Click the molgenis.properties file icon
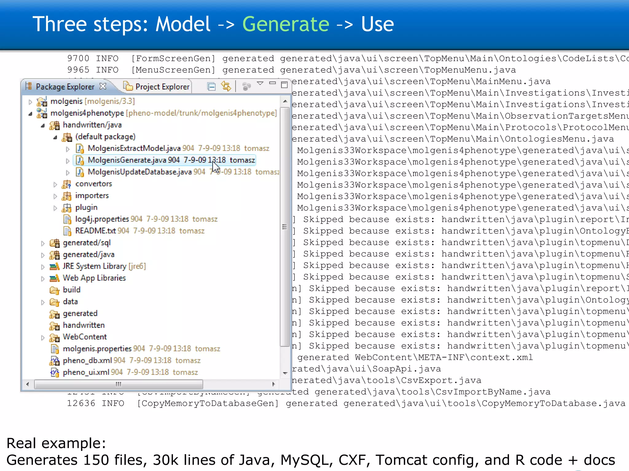Viewport: 629px width, 471px height. [x=55, y=349]
